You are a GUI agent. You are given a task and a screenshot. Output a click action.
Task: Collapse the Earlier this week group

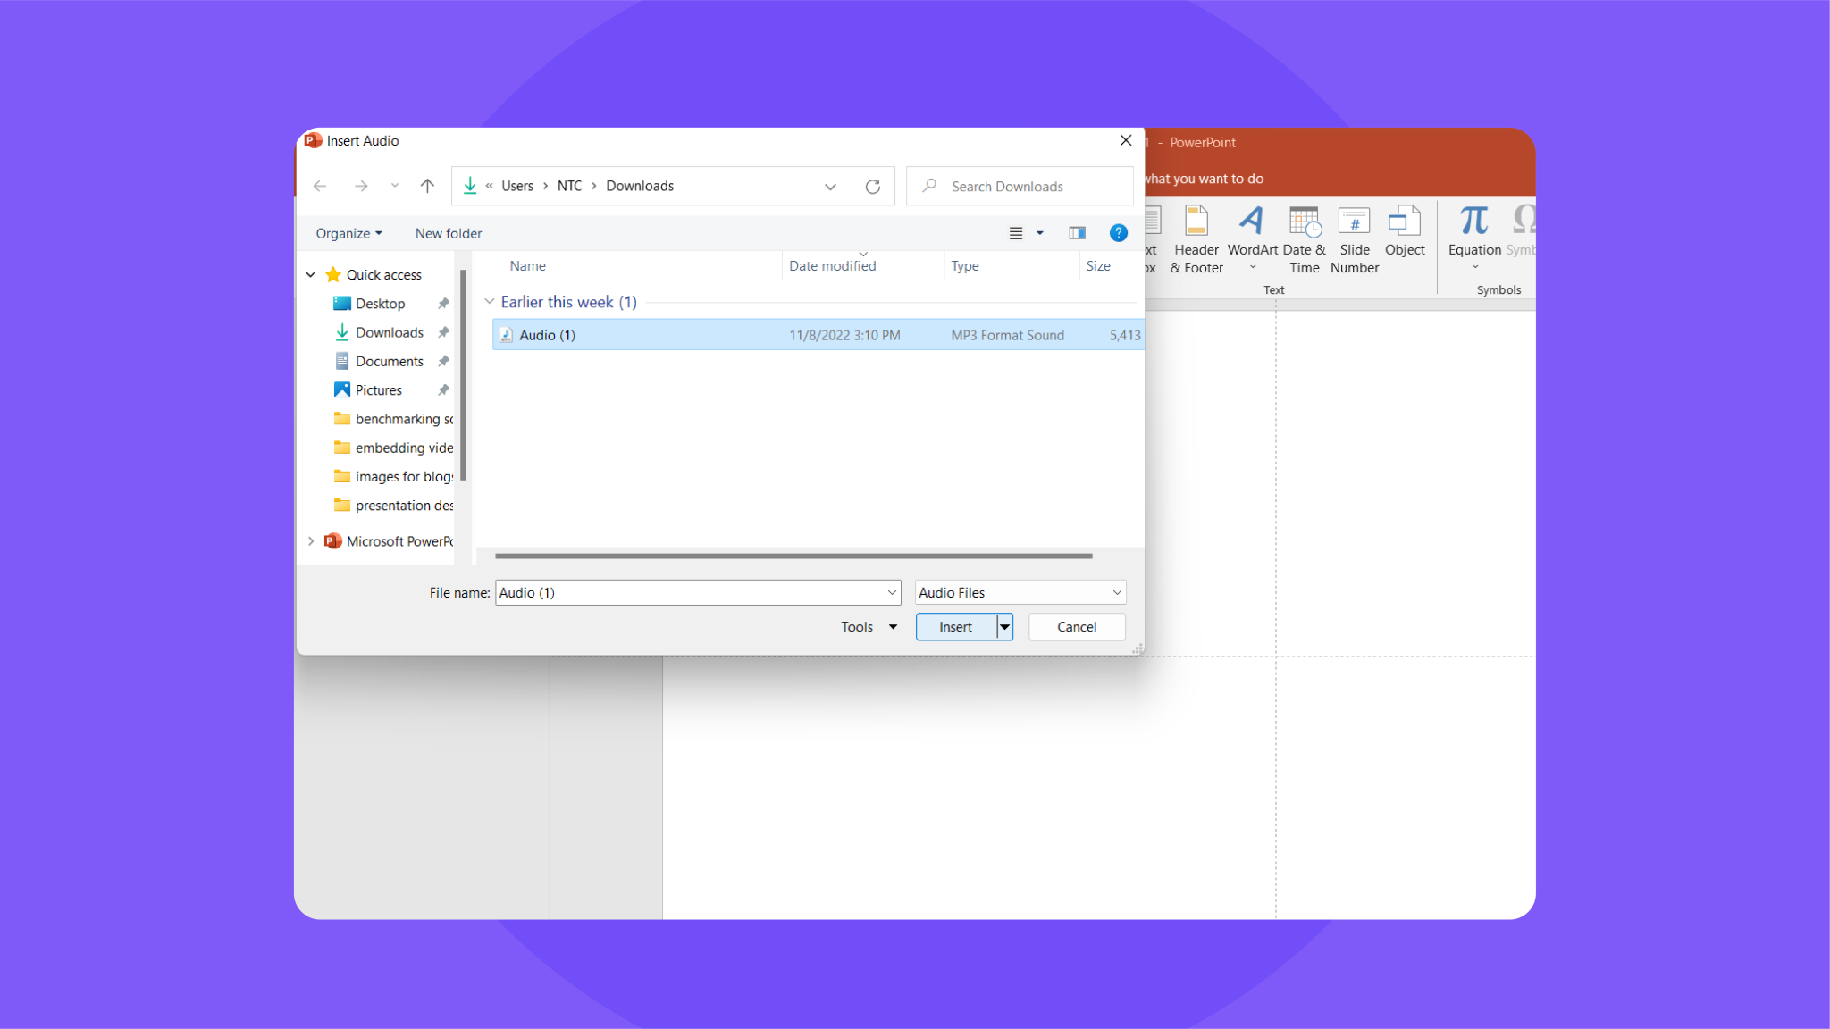pos(490,302)
